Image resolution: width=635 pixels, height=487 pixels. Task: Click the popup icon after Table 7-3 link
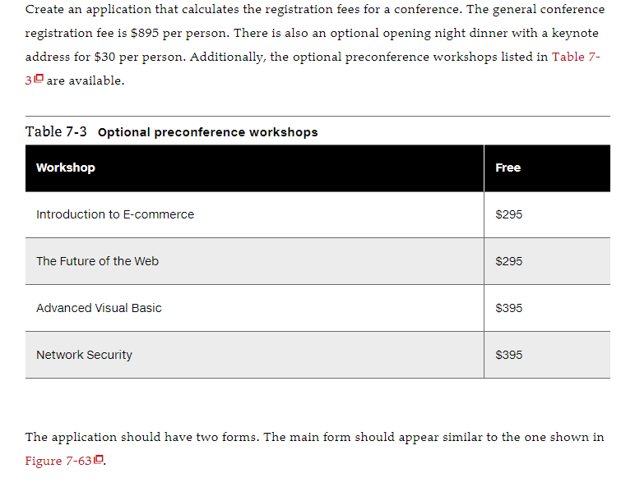click(39, 79)
